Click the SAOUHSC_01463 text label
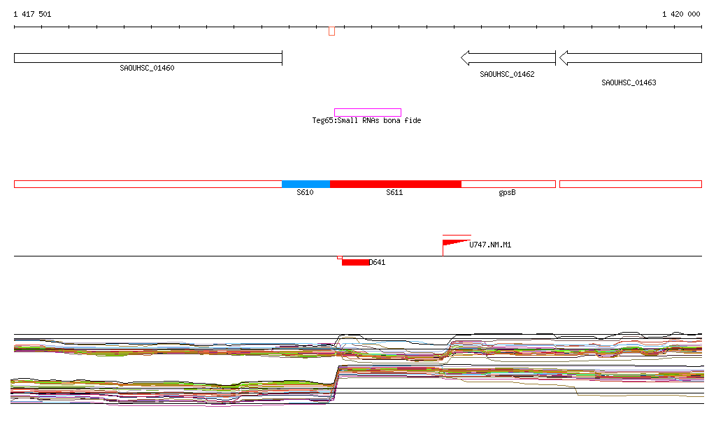This screenshot has height=427, width=716. [629, 82]
